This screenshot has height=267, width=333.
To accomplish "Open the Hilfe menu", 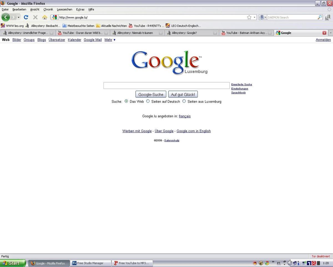I will tap(91, 9).
